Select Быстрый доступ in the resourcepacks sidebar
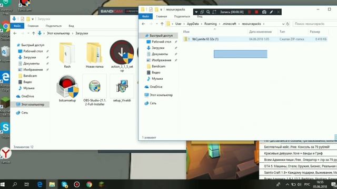The height and width of the screenshot is (189, 337). 161,35
